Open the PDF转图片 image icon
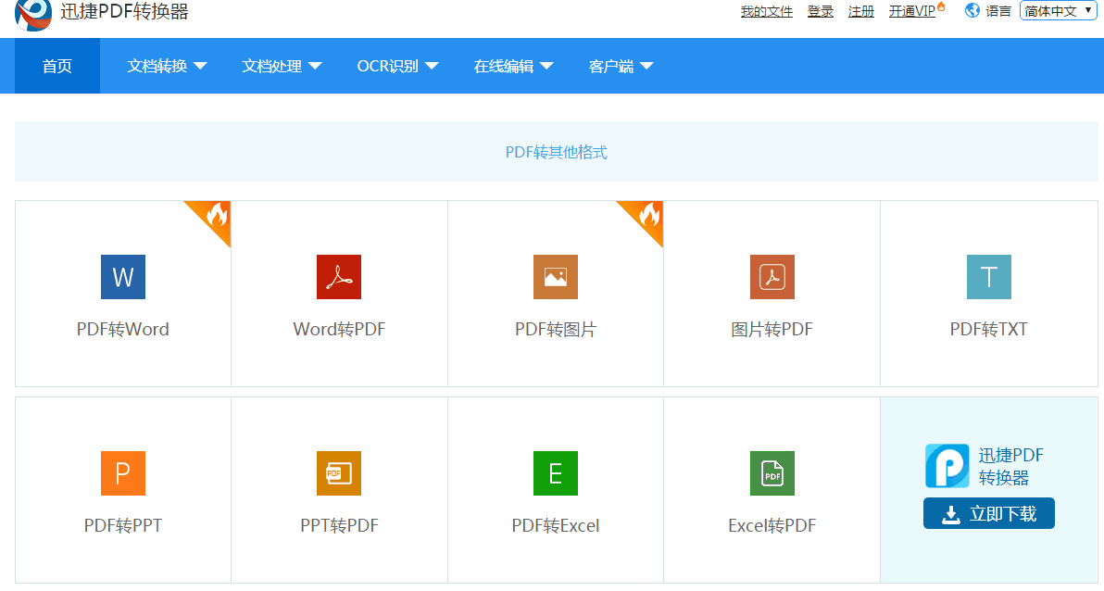The width and height of the screenshot is (1104, 591). [x=556, y=277]
